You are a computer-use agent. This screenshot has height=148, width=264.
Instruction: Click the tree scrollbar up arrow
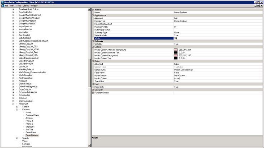(89, 9)
